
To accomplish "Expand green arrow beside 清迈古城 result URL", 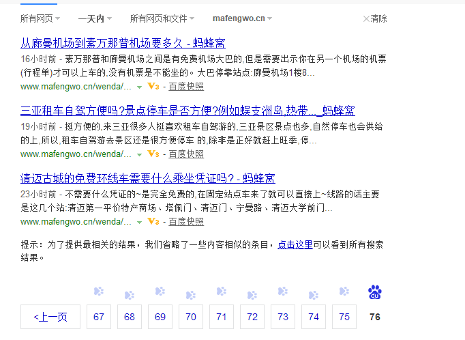I will point(139,223).
